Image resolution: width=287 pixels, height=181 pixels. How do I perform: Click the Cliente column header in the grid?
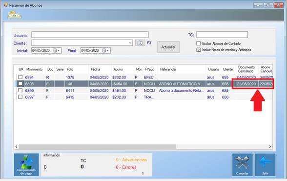pyautogui.click(x=228, y=69)
